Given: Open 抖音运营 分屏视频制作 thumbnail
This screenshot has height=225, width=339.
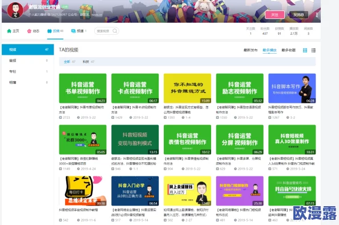Looking at the screenshot, I should point(240,139).
